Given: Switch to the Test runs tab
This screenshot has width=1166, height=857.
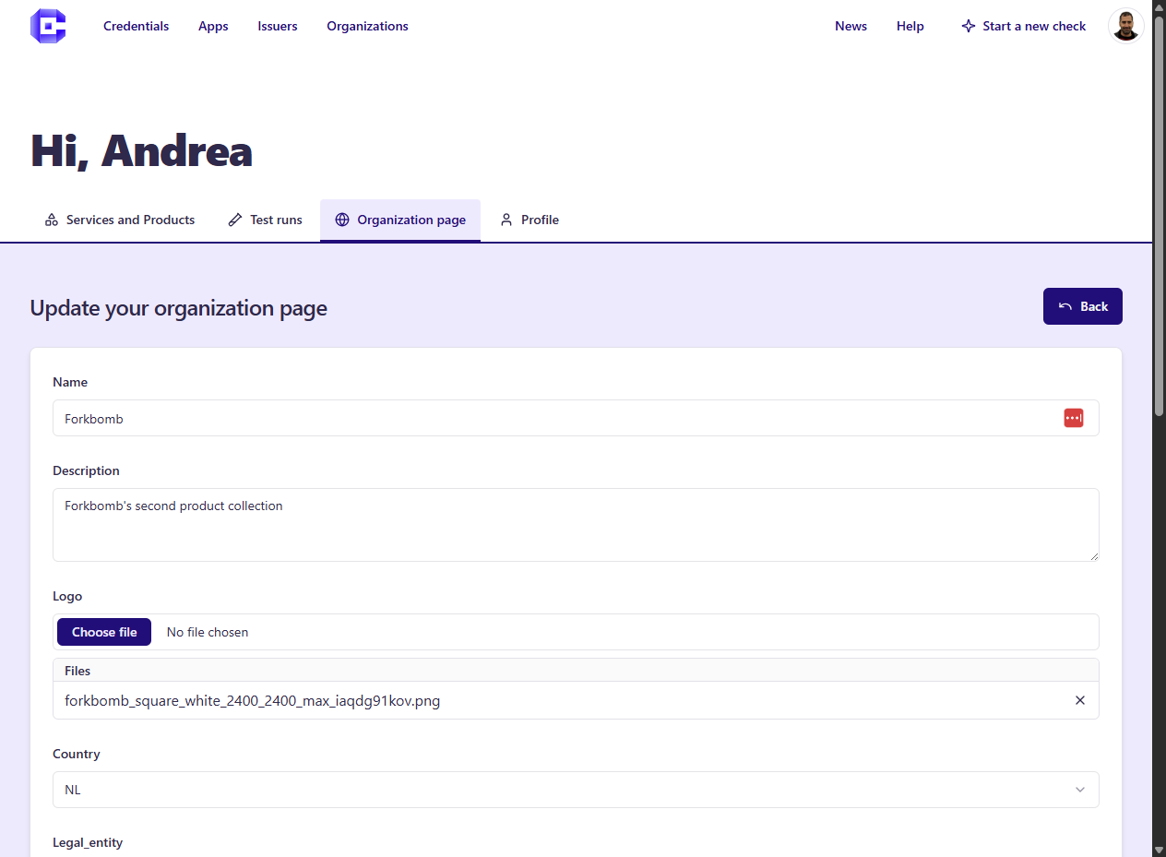Looking at the screenshot, I should point(266,220).
